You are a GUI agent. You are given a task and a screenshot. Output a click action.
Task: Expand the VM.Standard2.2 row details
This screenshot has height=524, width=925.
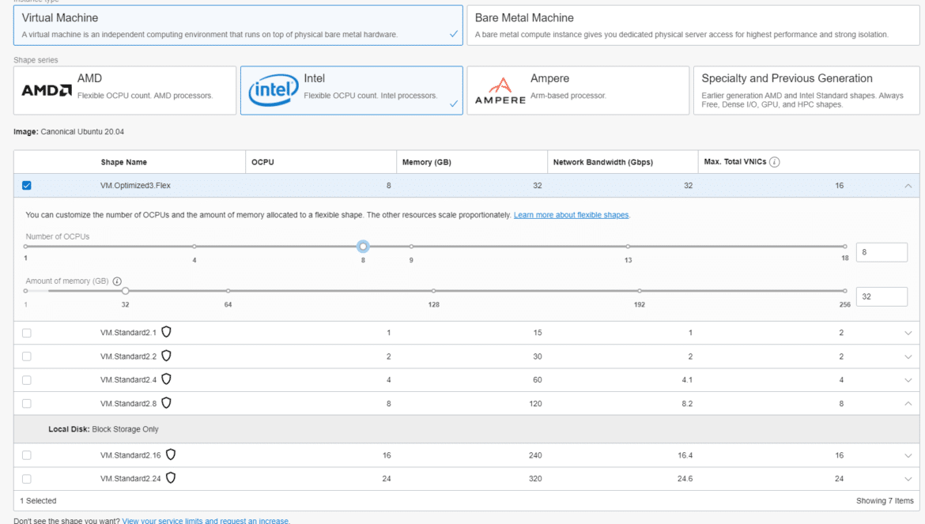(908, 356)
